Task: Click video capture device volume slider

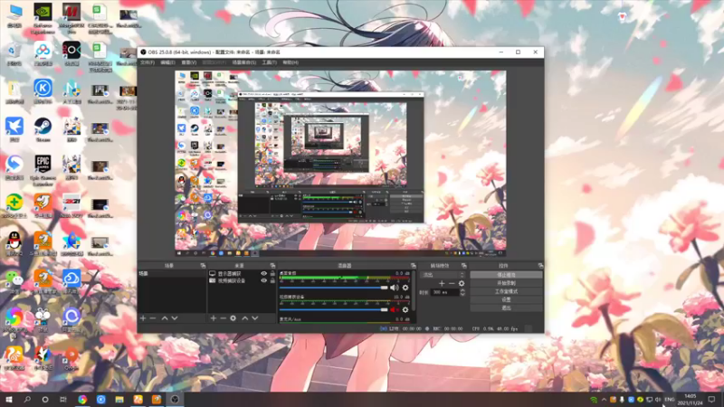Action: pyautogui.click(x=333, y=309)
